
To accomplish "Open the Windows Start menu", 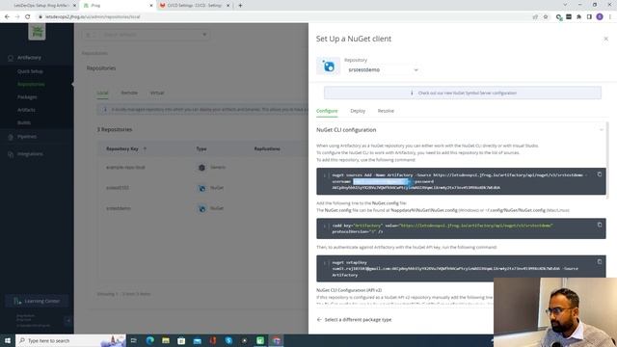I will tap(7, 340).
